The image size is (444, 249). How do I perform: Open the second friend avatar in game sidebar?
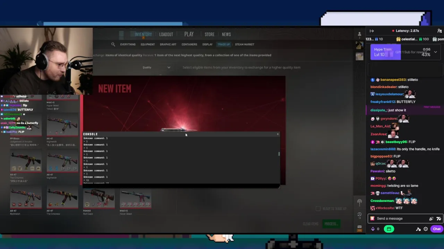[359, 56]
